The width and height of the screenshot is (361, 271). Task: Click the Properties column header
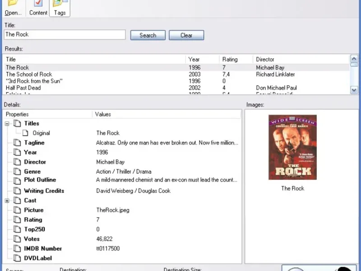(x=48, y=114)
